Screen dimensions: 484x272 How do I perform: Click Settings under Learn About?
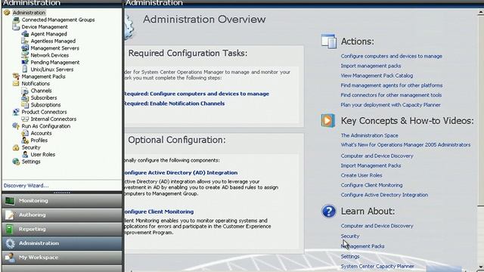click(x=350, y=256)
